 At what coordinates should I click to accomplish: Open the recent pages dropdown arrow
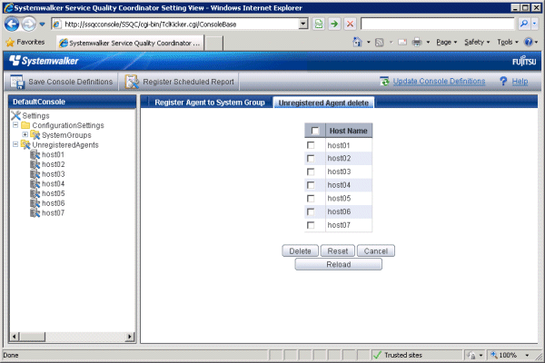[42, 25]
